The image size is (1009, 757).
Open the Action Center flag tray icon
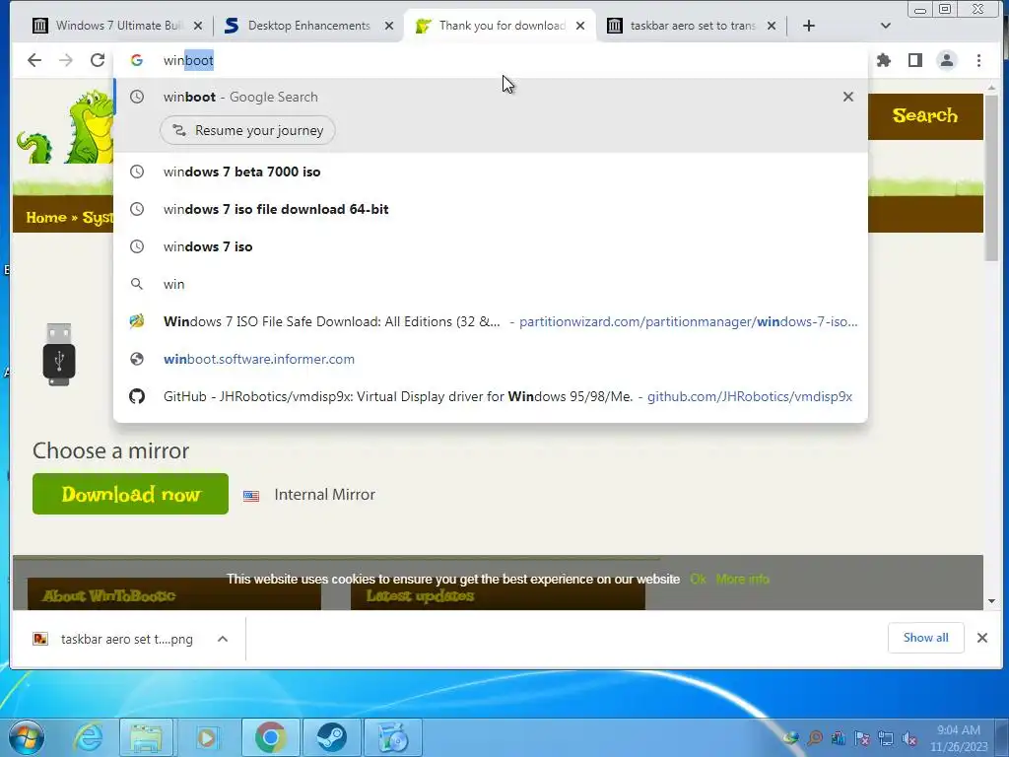point(861,738)
